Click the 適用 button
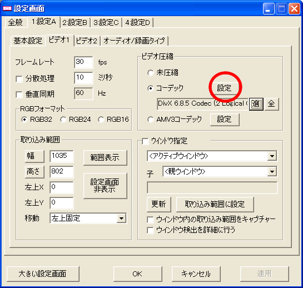 tap(265, 274)
